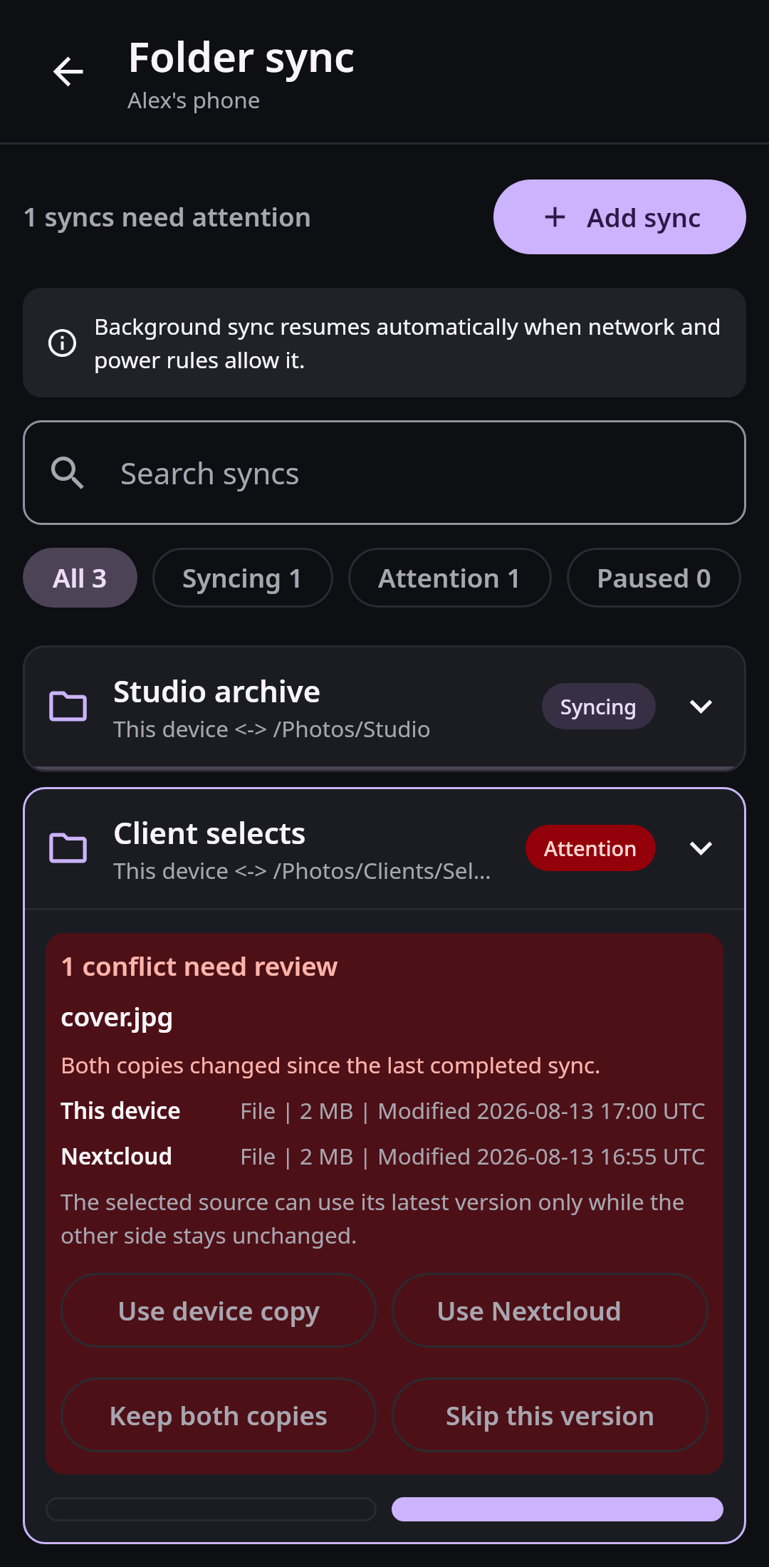Viewport: 769px width, 1567px height.
Task: Click 'Both copies changed since the last completed sync.'
Action: tap(330, 1066)
